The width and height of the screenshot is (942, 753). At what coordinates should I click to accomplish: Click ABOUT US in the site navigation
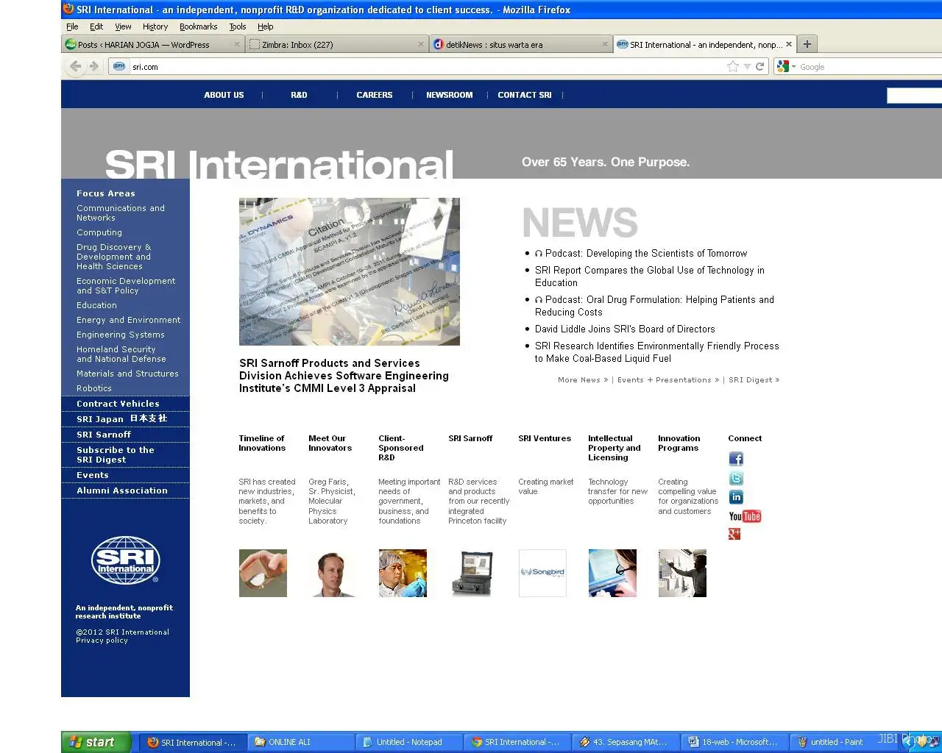(x=224, y=95)
